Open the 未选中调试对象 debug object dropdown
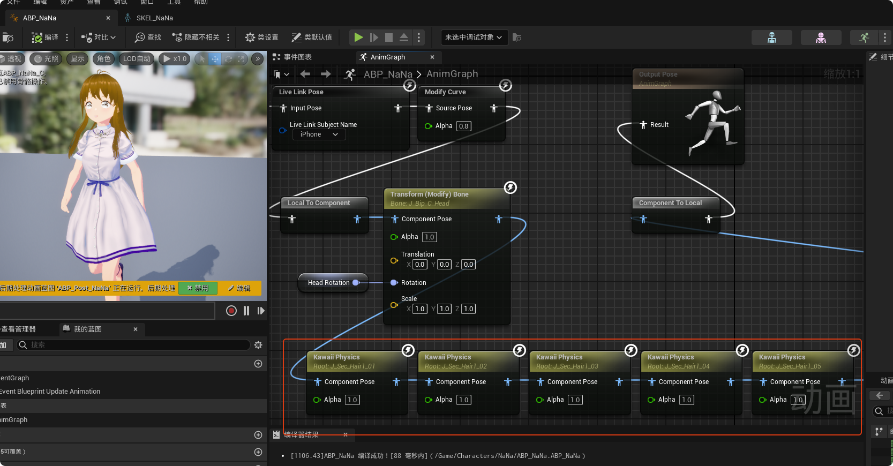Screen dimensions: 893x466 coord(474,37)
